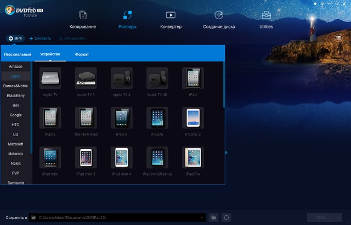This screenshot has width=351, height=225.
Task: Switch to the Формат tab
Action: coord(82,54)
